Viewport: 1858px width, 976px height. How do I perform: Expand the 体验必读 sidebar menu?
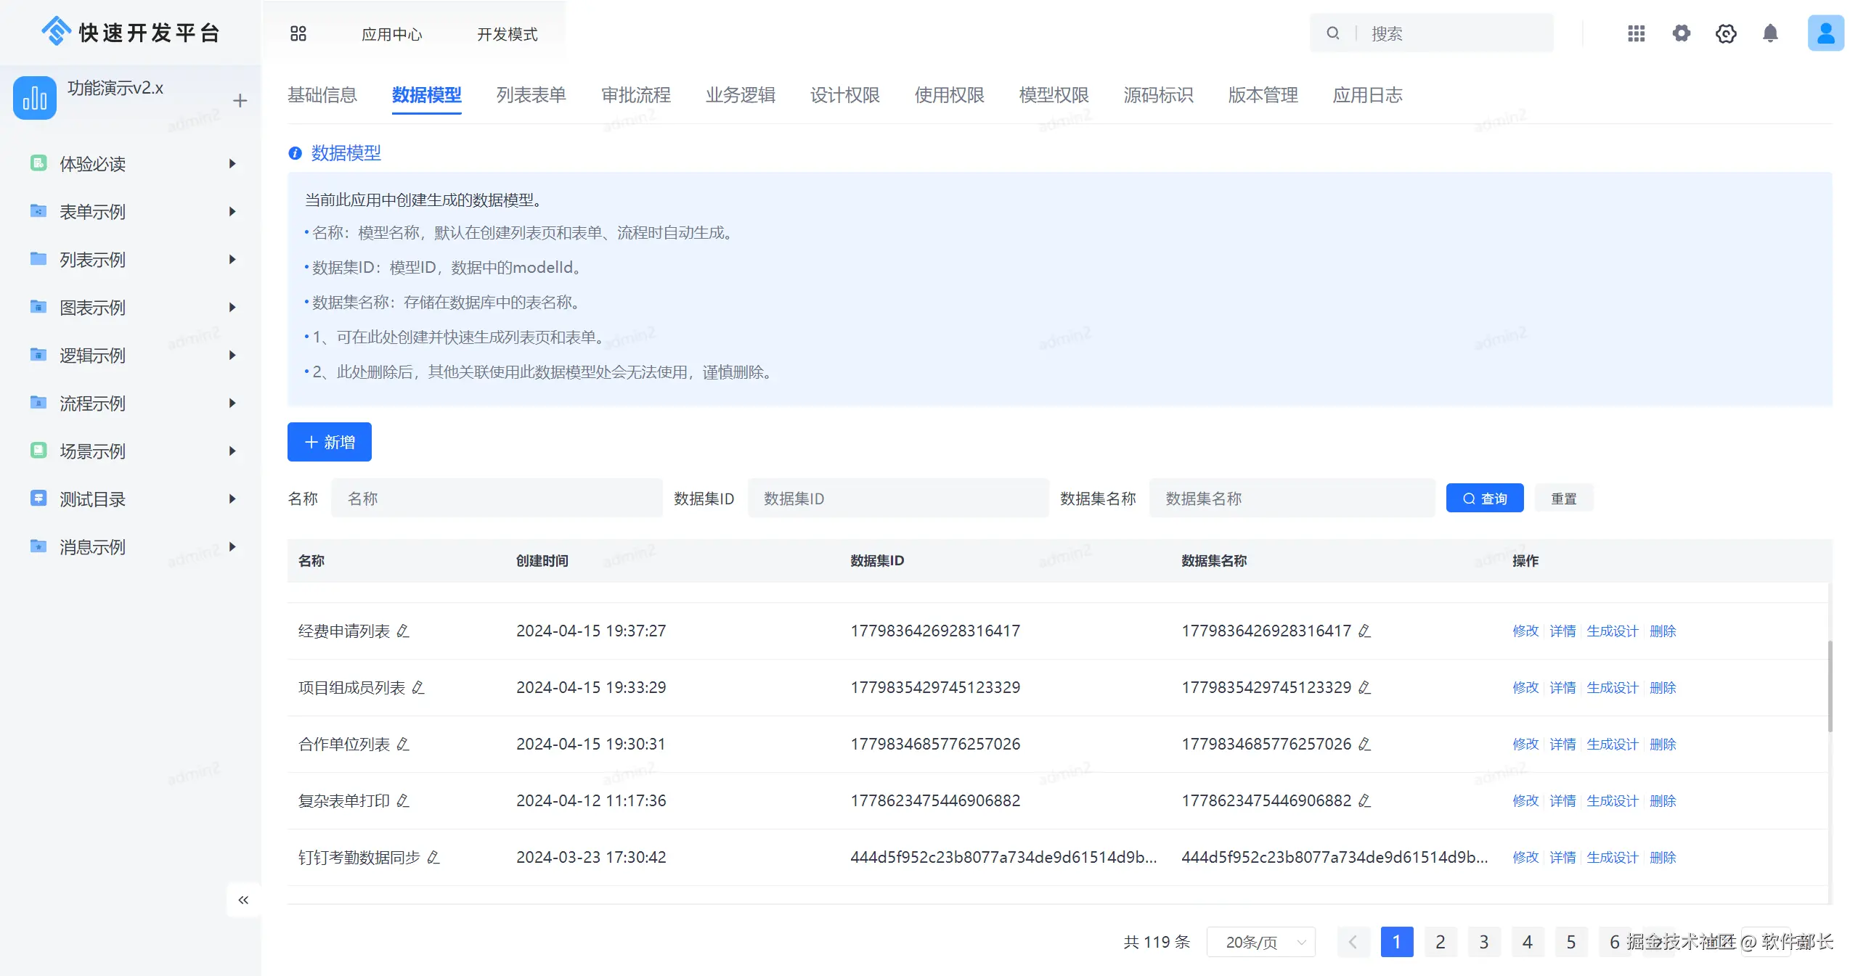[x=232, y=164]
